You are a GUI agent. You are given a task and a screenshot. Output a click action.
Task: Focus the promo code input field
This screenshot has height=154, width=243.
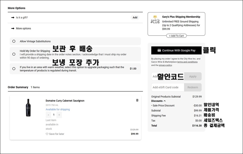168,76
